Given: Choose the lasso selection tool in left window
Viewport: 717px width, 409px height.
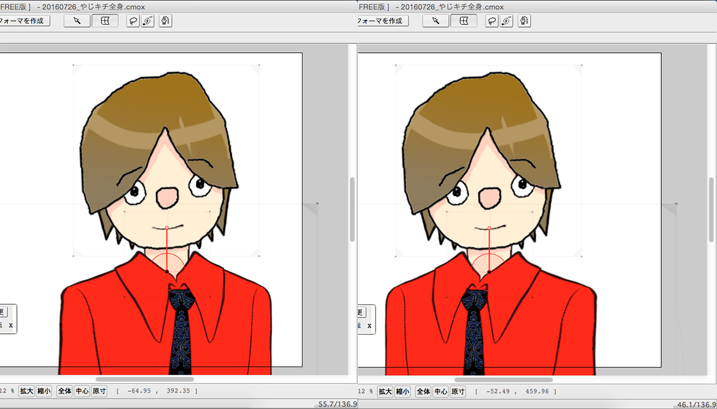Looking at the screenshot, I should pyautogui.click(x=133, y=21).
